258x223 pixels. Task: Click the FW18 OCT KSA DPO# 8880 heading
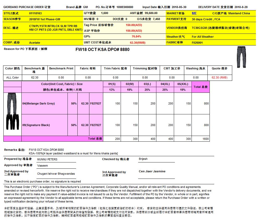click(102, 49)
